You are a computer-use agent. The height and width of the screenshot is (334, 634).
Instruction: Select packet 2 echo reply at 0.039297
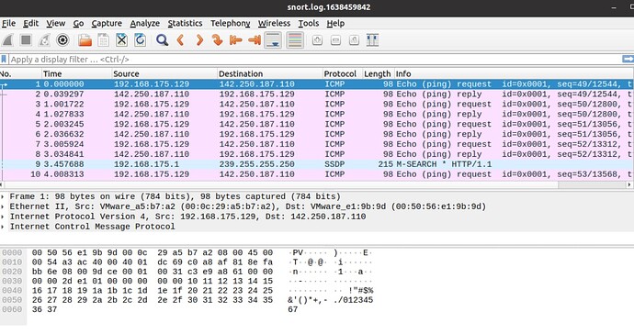click(x=317, y=95)
